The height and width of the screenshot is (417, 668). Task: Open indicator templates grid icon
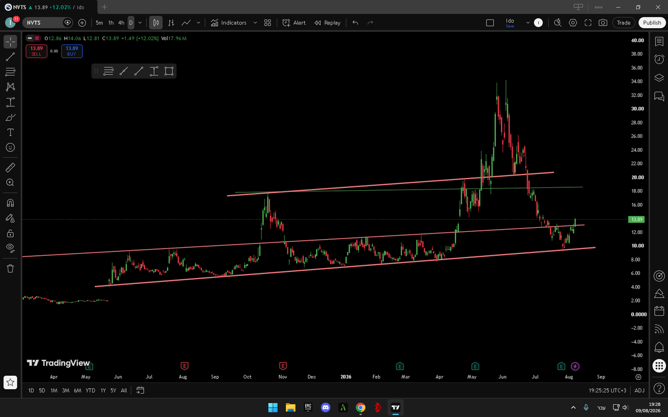point(267,23)
